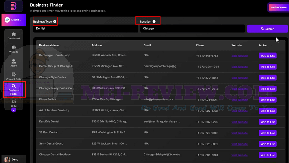Click the app logo at top of sidebar
The width and height of the screenshot is (289, 163).
(x=14, y=6)
